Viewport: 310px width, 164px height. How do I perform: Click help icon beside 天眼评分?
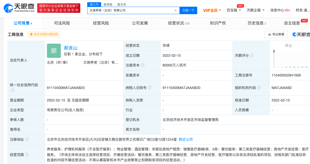[252, 56]
